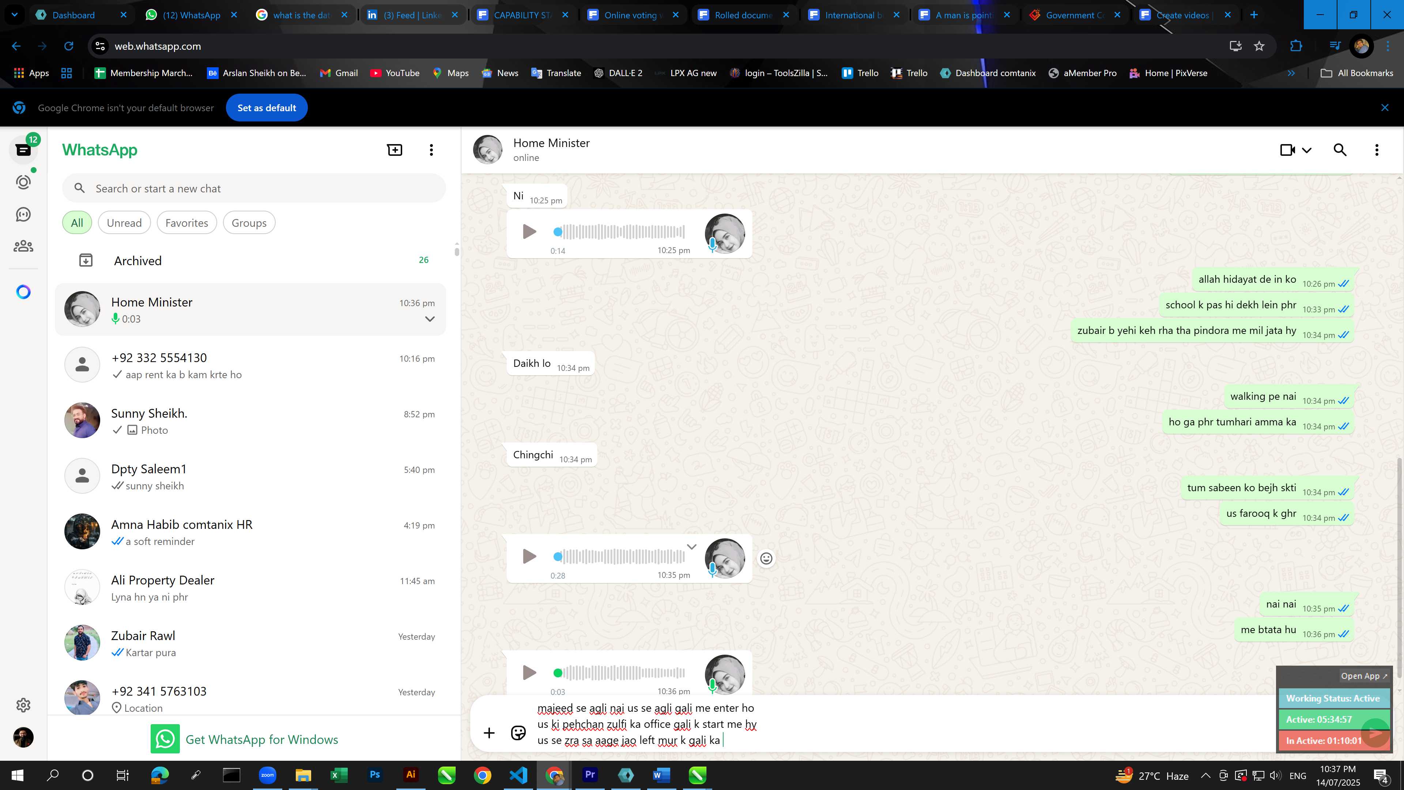The width and height of the screenshot is (1404, 790).
Task: Open the Archived chats row
Action: coord(251,261)
